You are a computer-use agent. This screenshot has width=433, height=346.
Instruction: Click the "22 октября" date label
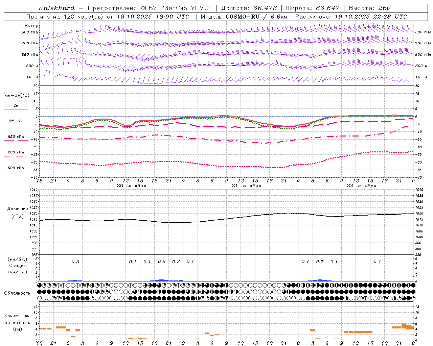(x=362, y=186)
